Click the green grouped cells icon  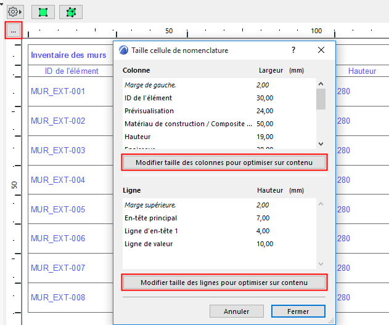(x=71, y=12)
